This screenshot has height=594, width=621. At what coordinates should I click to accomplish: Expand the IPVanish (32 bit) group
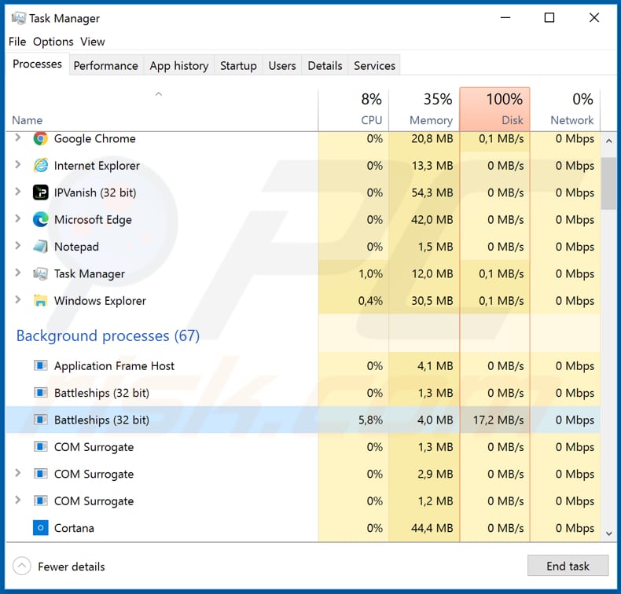(x=18, y=192)
